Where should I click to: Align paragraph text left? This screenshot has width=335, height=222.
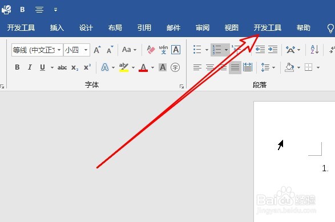point(197,67)
